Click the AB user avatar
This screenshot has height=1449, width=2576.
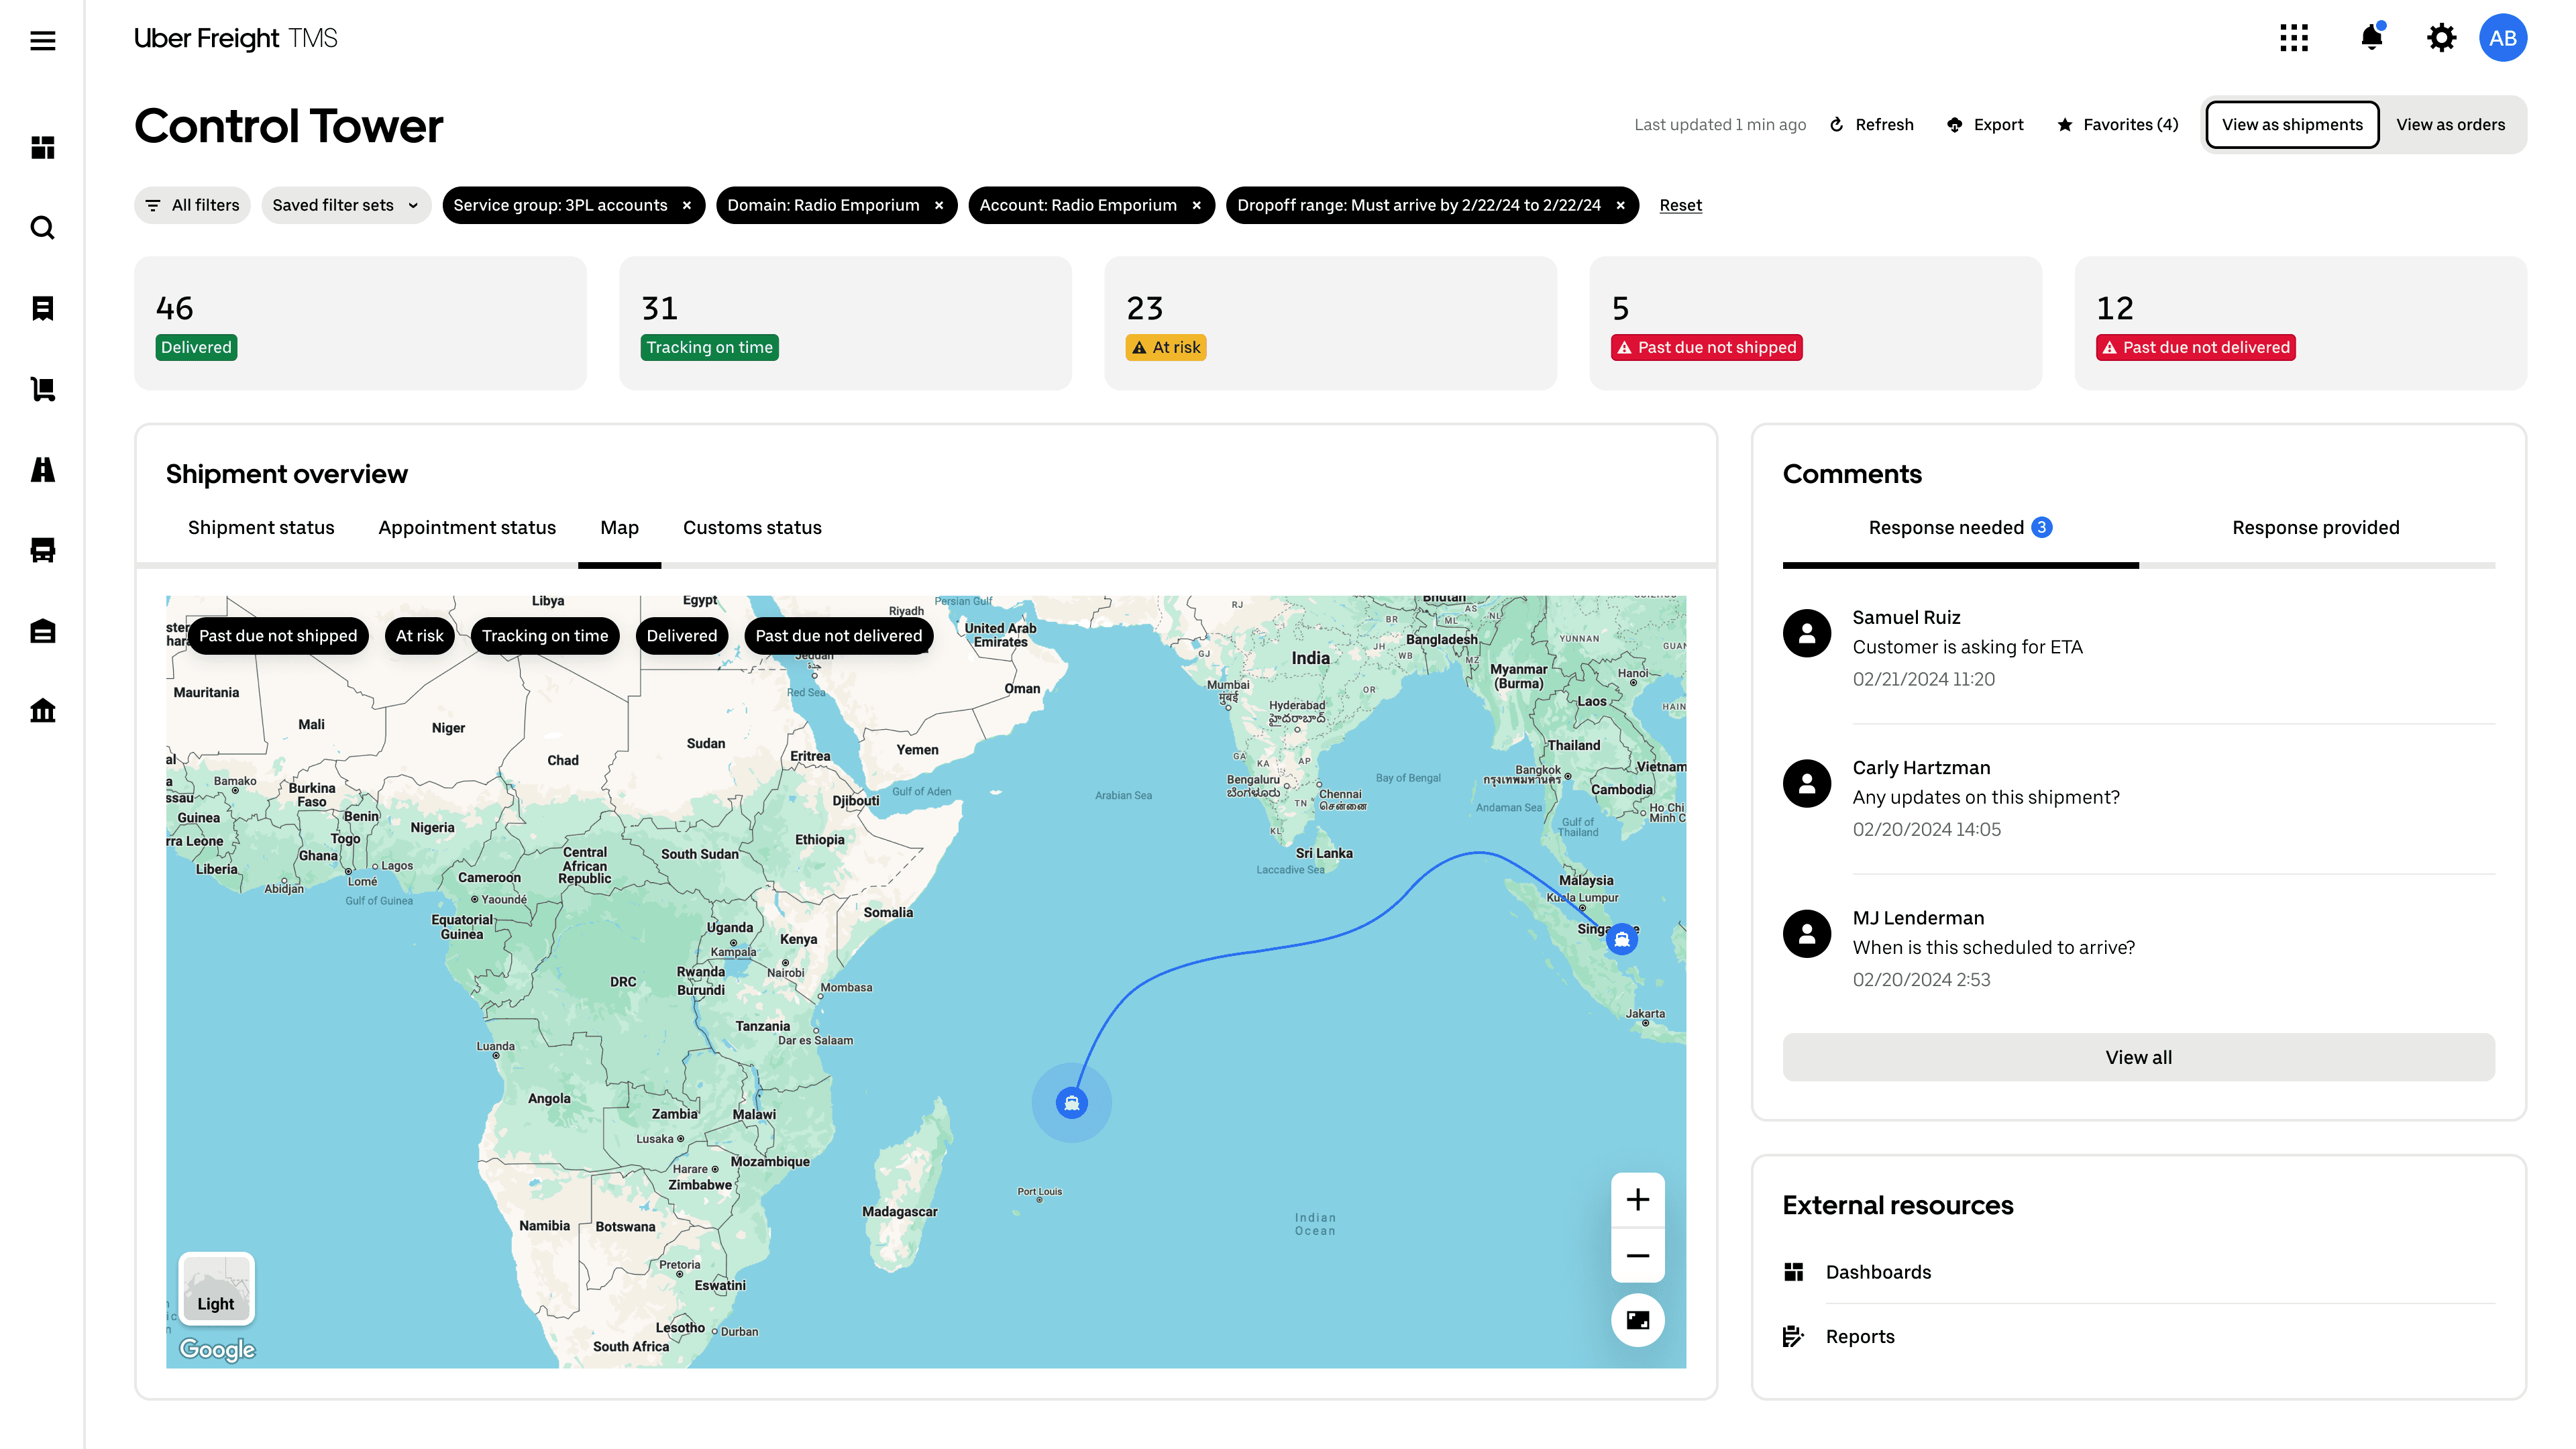(x=2502, y=38)
